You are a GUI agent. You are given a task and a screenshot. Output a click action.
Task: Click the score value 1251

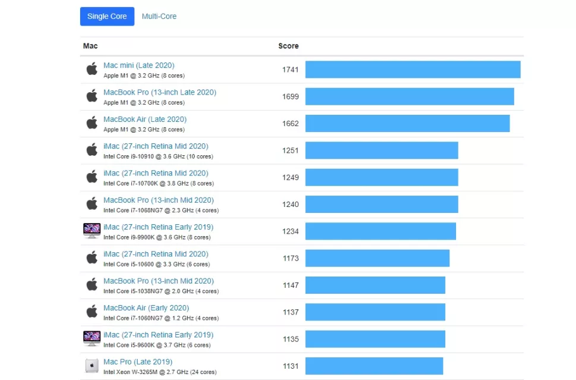click(290, 150)
